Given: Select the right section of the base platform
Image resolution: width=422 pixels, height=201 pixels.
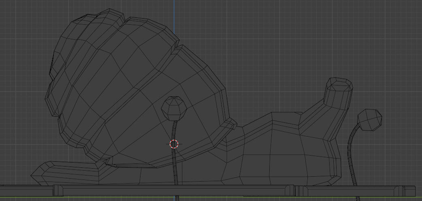Looking at the screenshot, I should tap(356, 190).
